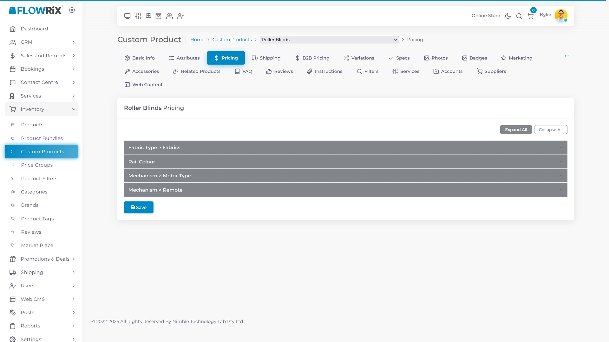The width and height of the screenshot is (609, 342).
Task: Open search using the magnifier icon
Action: pyautogui.click(x=519, y=16)
